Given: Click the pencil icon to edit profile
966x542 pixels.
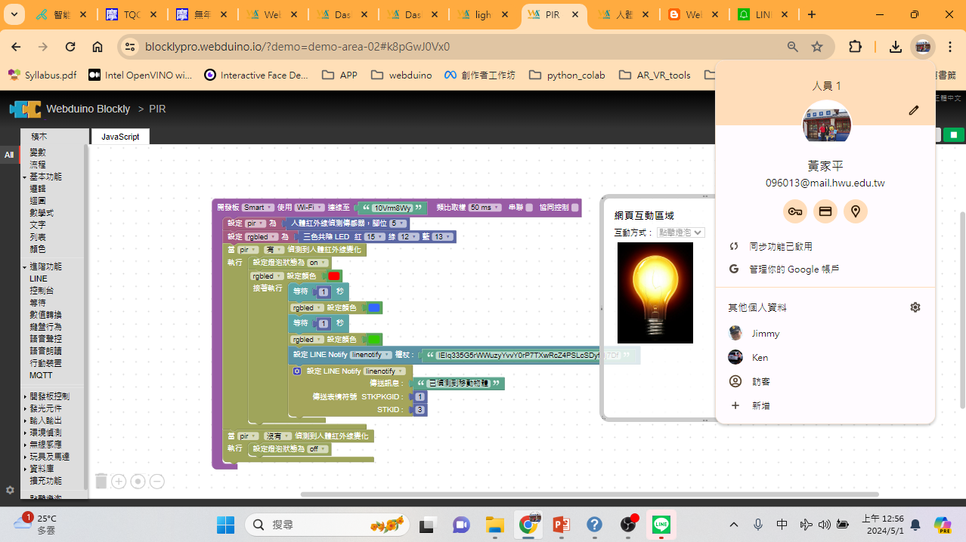Looking at the screenshot, I should coord(914,110).
